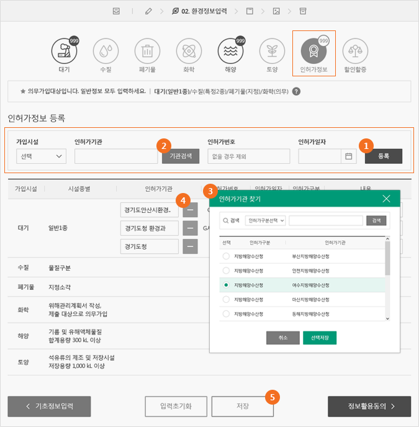
Task: Go back to 기초정보입력
Action: point(49,407)
